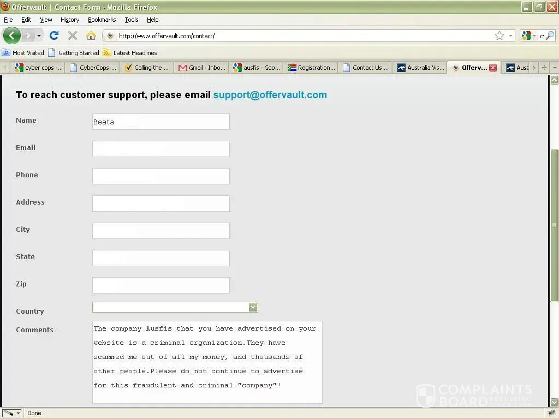
Task: Open the back/forward history dropdown arrow
Action: tap(39, 36)
